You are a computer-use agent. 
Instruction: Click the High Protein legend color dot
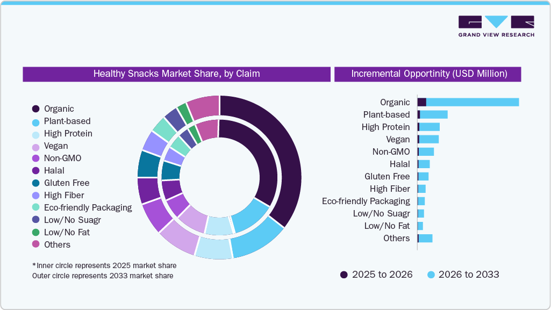36,135
